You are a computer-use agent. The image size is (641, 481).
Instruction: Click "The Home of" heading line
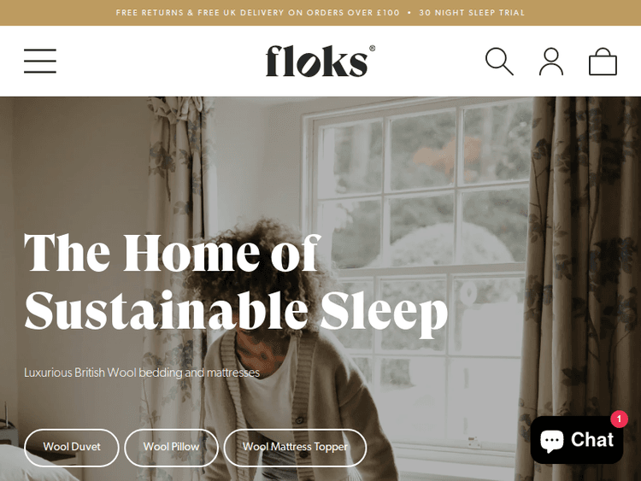tap(172, 253)
